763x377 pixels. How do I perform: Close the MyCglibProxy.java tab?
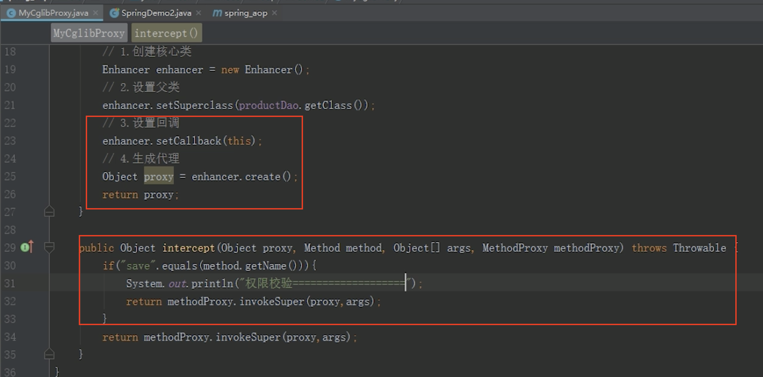click(x=95, y=13)
